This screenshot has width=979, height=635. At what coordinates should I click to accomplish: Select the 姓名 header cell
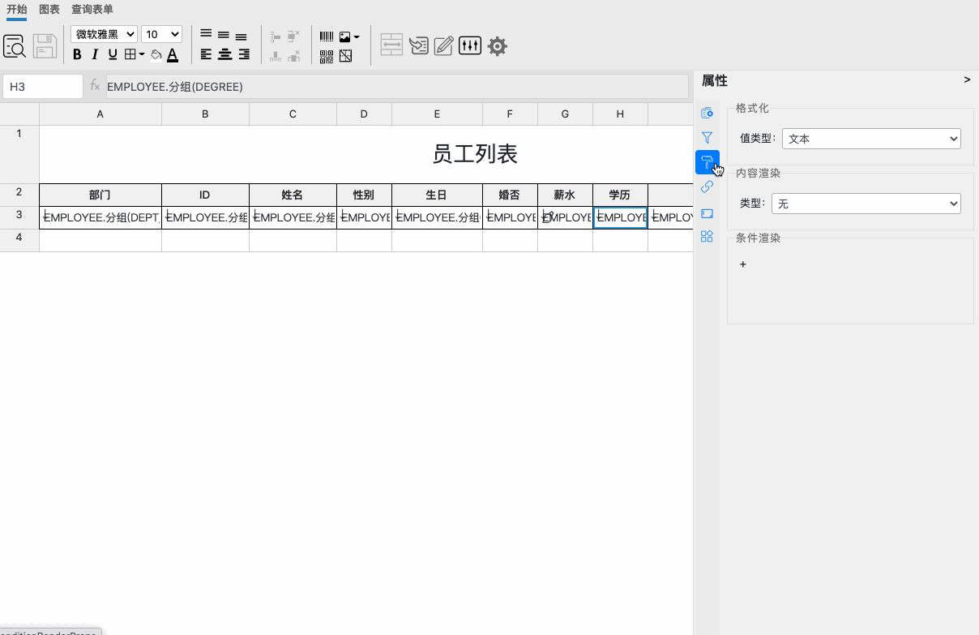(293, 195)
